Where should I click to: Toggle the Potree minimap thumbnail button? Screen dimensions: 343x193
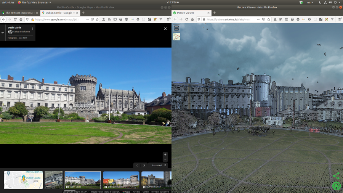(176, 37)
